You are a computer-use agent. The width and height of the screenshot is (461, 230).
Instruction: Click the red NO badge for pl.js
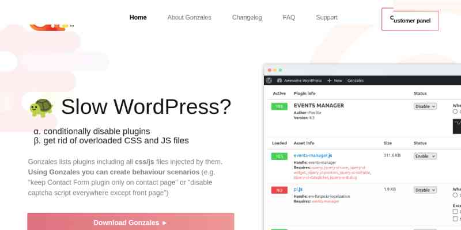coord(279,190)
